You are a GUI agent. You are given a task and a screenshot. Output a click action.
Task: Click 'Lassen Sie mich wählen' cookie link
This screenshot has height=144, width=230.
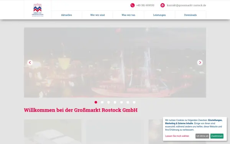click(x=177, y=136)
